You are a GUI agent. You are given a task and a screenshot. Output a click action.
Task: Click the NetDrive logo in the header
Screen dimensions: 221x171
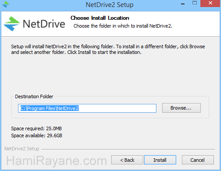[x=34, y=24]
